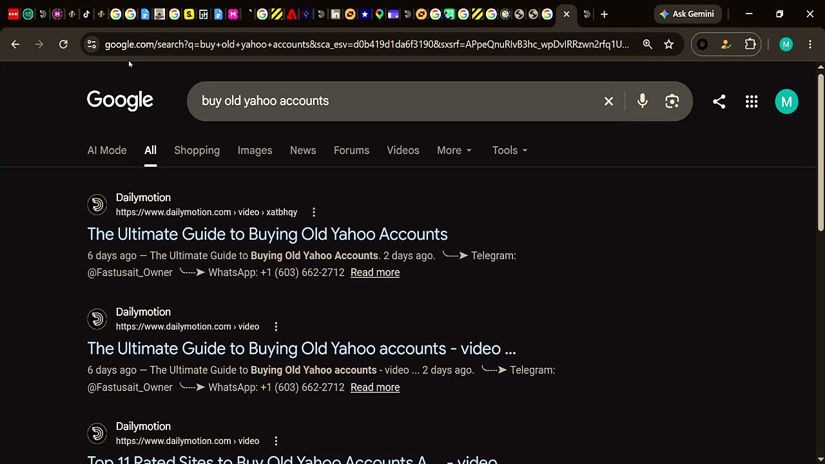This screenshot has height=464, width=825.
Task: Open options dots for second Dailymotion result
Action: [276, 327]
